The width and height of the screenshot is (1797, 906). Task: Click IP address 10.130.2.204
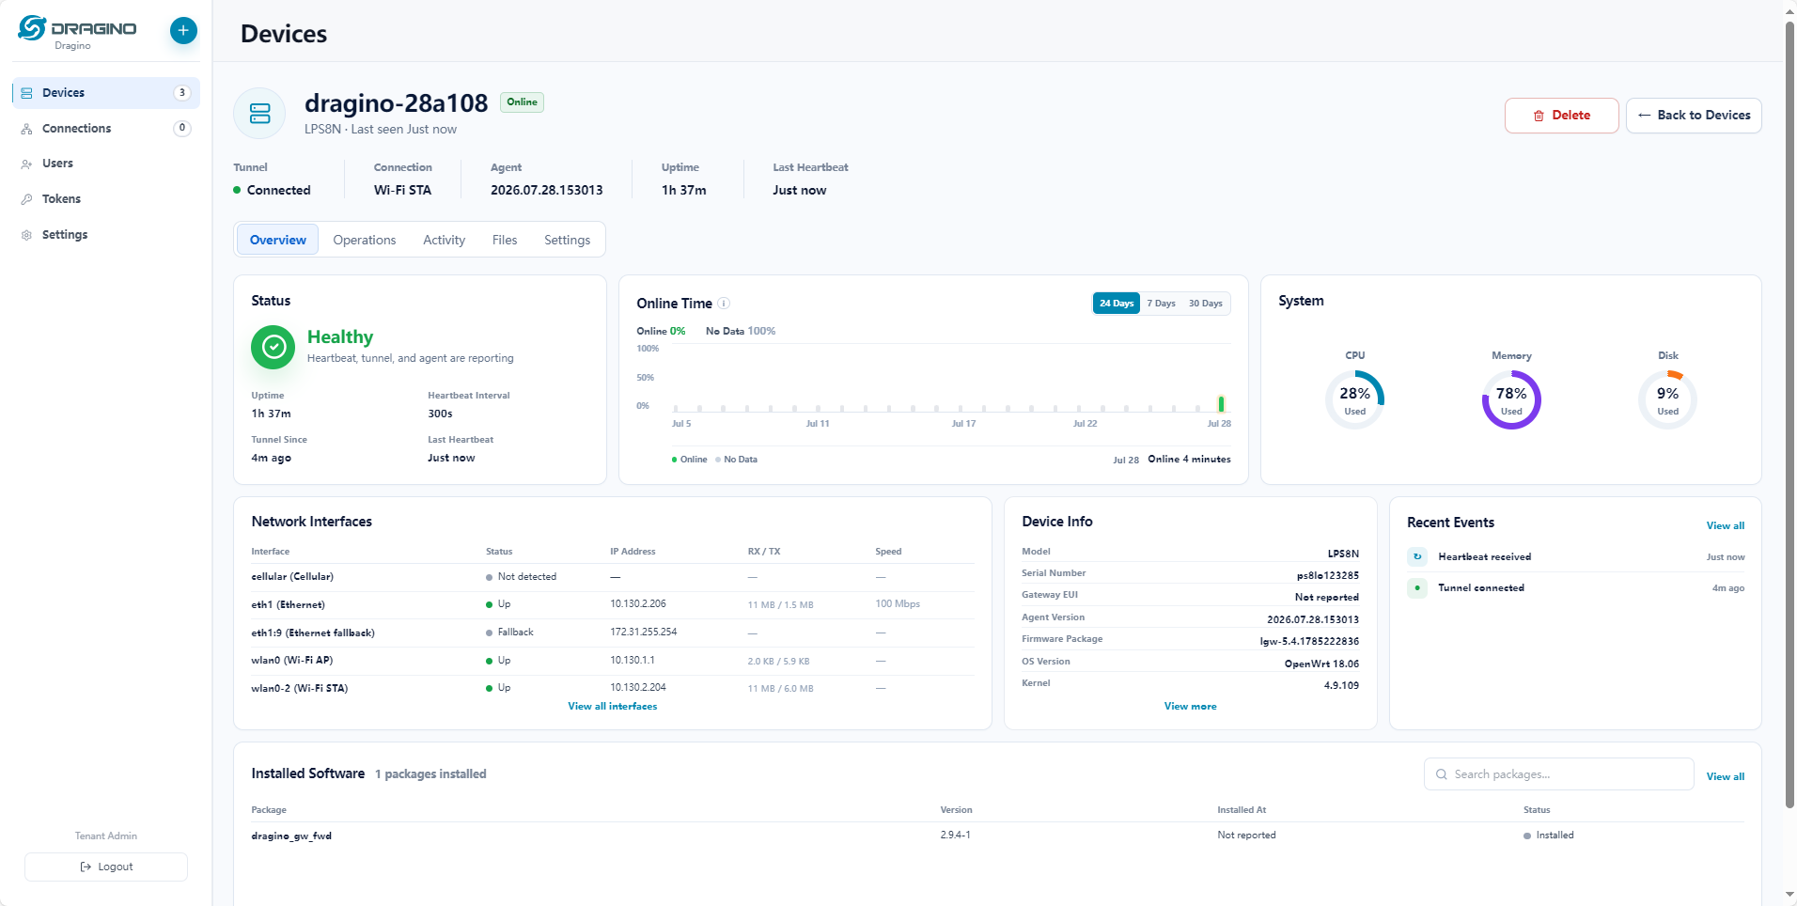coord(638,688)
